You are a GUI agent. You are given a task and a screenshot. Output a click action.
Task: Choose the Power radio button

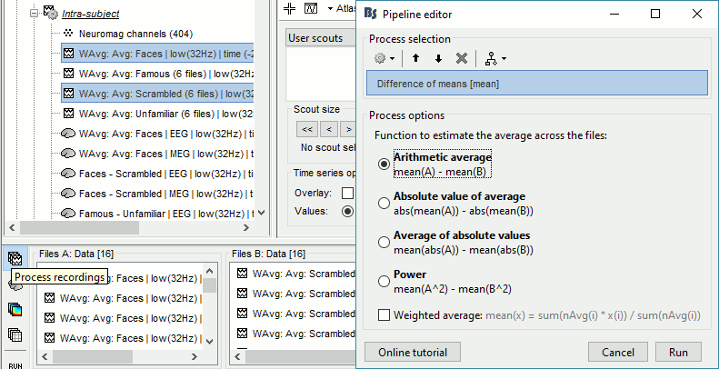click(x=384, y=281)
